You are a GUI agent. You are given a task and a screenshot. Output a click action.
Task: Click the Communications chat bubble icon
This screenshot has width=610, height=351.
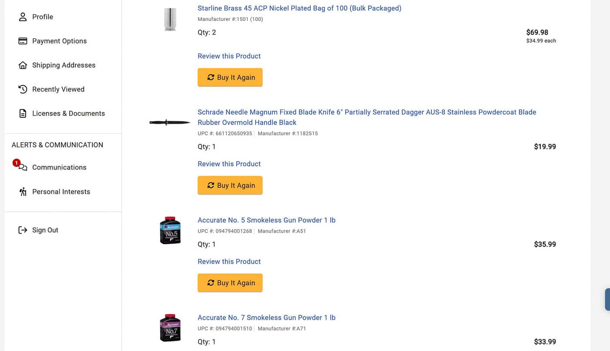tap(22, 167)
